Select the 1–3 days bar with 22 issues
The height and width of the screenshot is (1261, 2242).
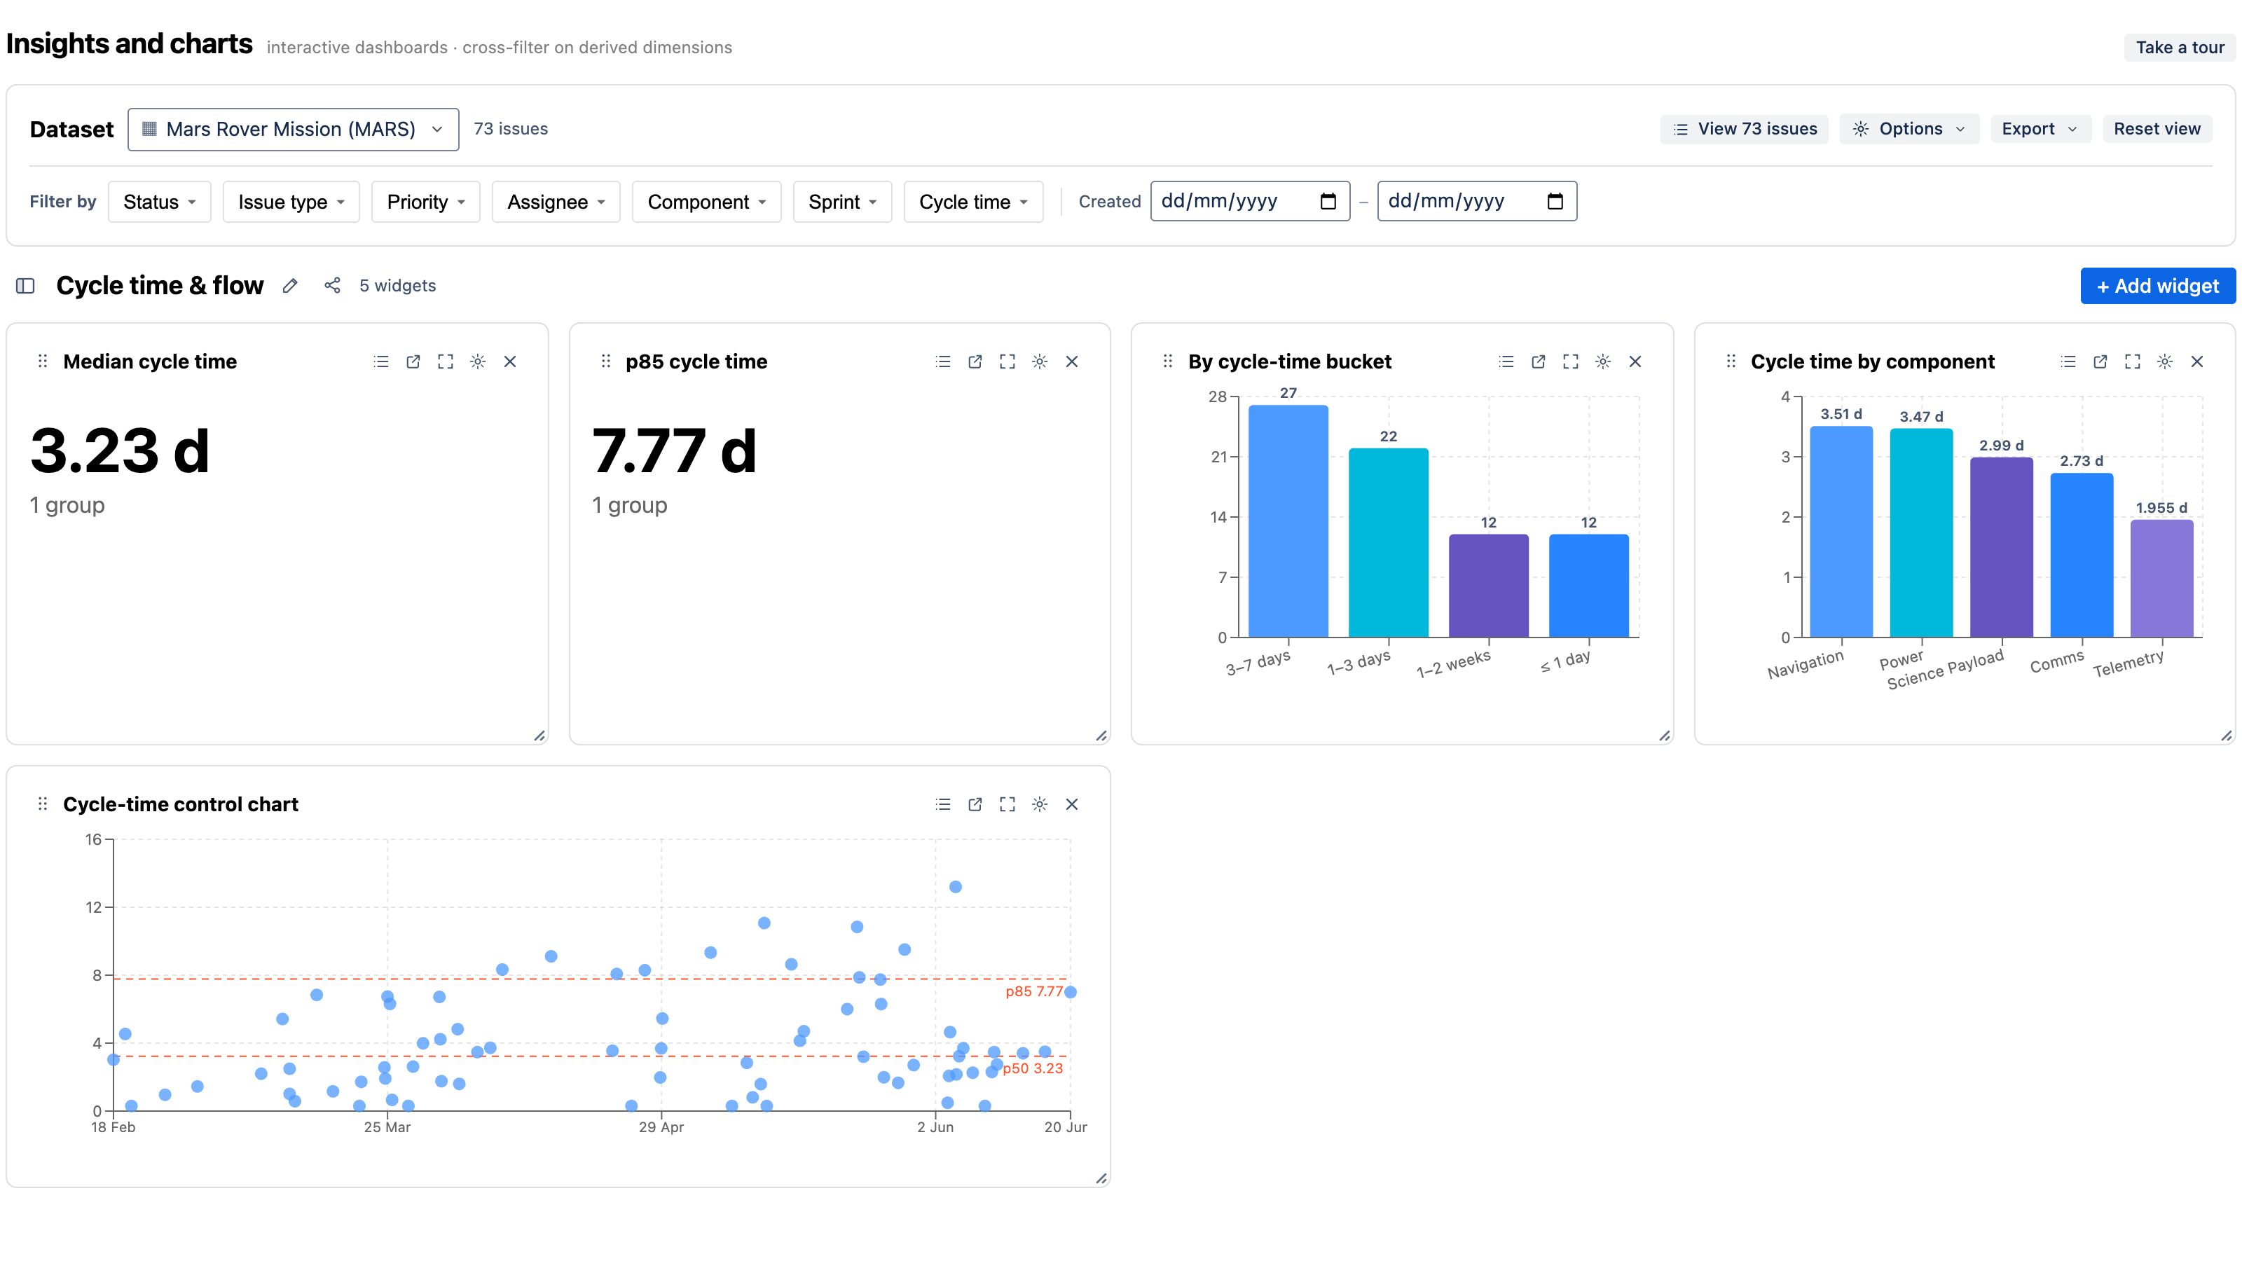1388,543
